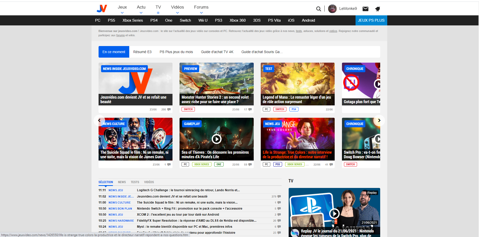This screenshot has height=237, width=479.
Task: Open Guide d'achat TV 4K tab
Action: [x=217, y=52]
